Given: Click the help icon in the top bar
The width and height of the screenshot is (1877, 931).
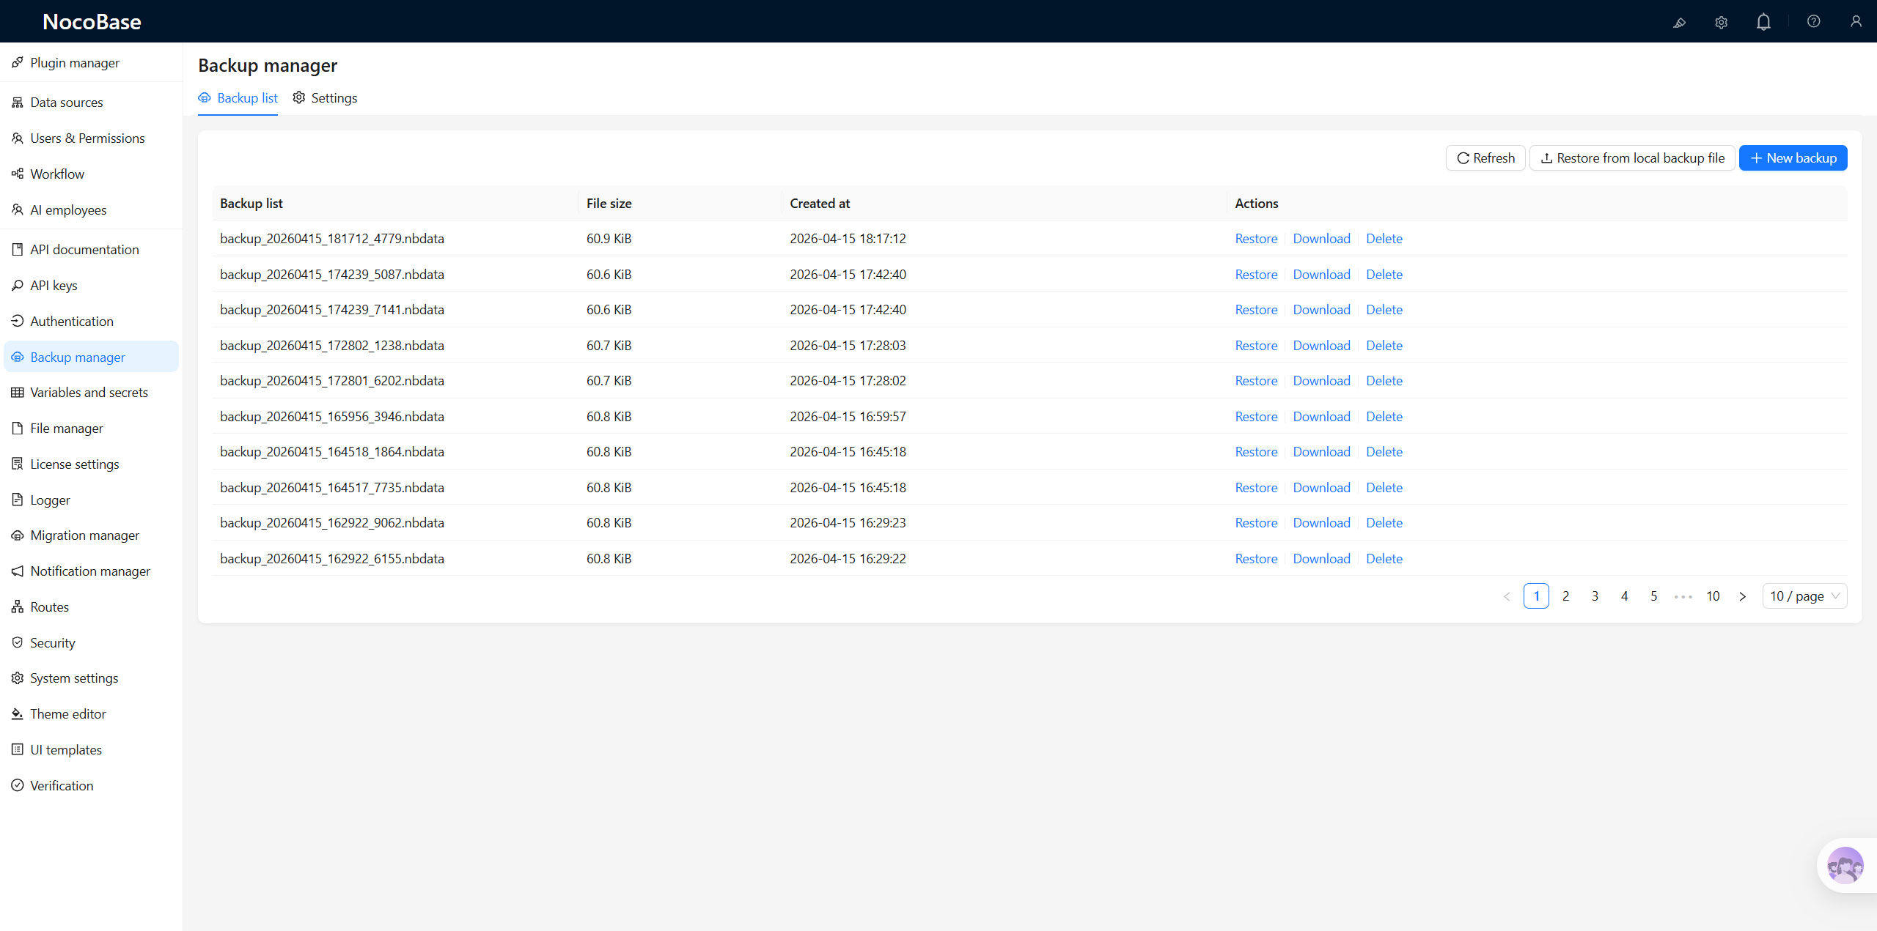Looking at the screenshot, I should tap(1813, 21).
